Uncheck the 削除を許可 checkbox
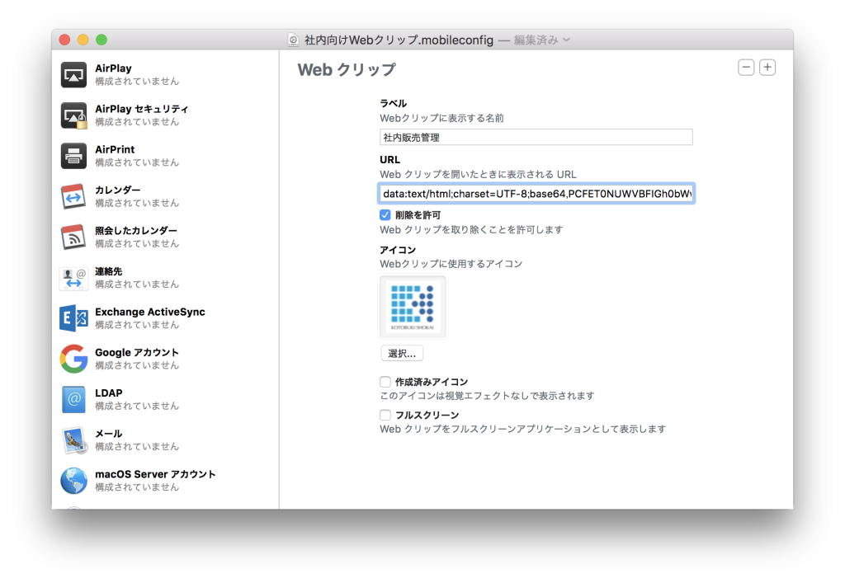845x583 pixels. [385, 214]
